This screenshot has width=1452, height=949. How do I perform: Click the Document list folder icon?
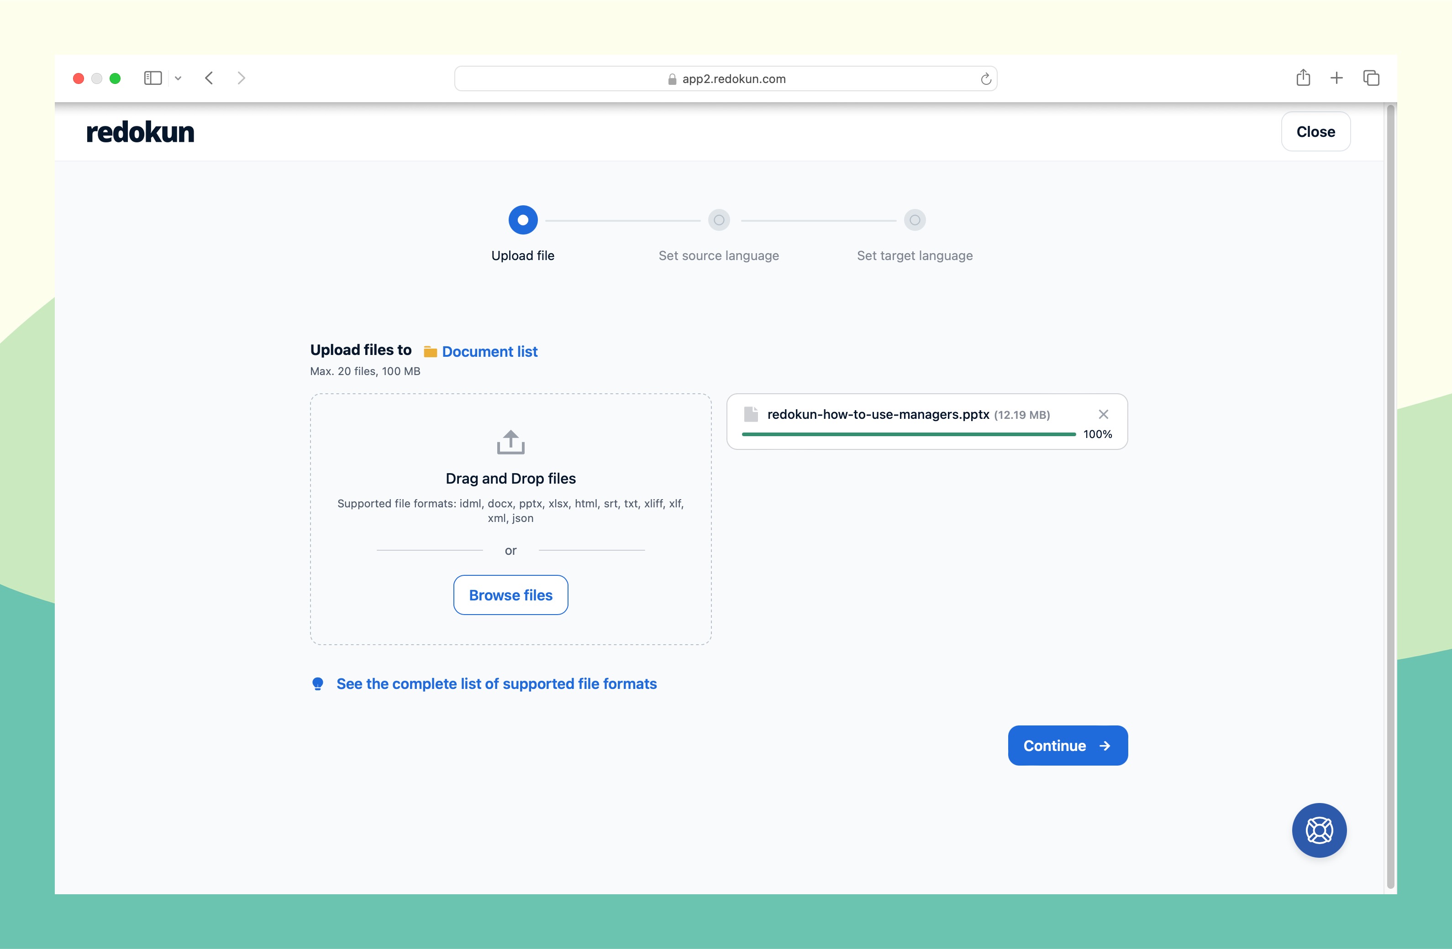point(429,350)
